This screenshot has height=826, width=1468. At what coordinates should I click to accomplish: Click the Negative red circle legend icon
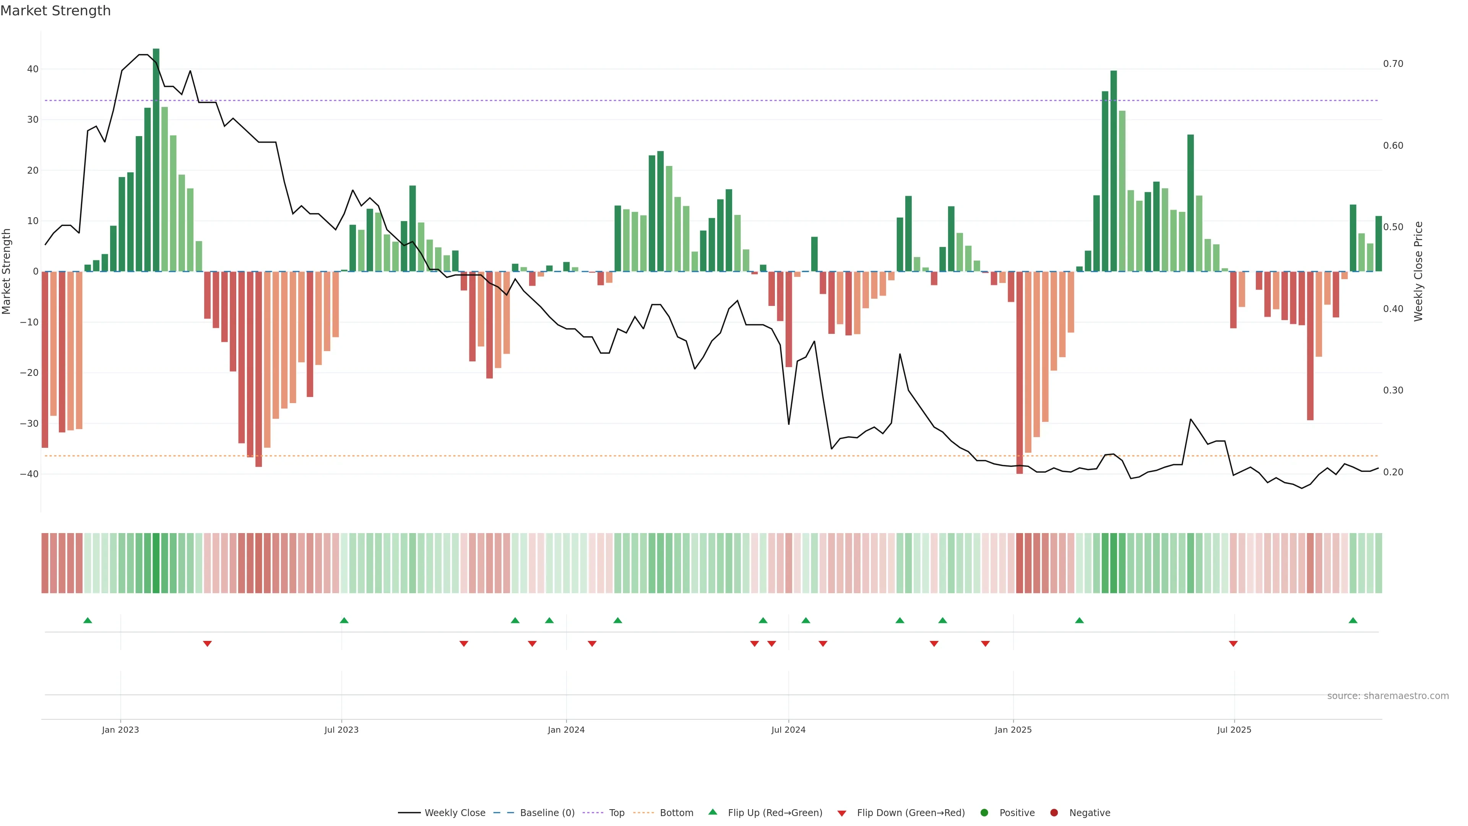(1054, 812)
